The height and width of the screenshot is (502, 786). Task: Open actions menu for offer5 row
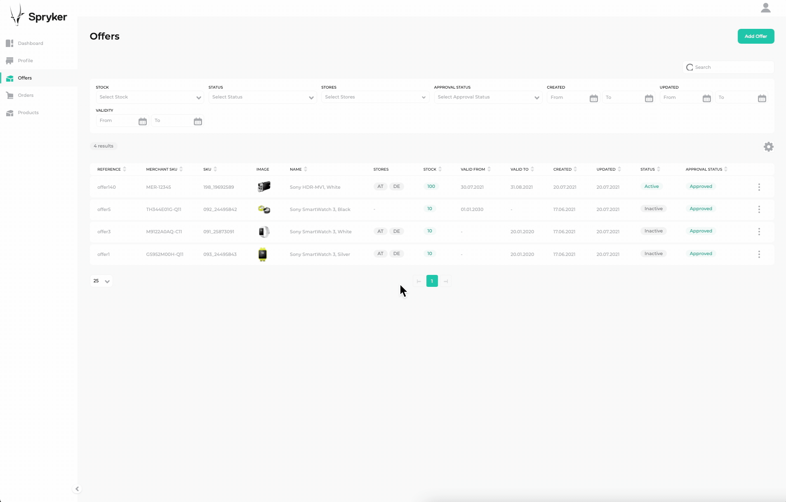pos(759,209)
